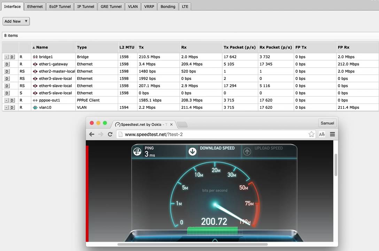Click the browser horizontal scrollbar
The height and width of the screenshot is (251, 379).
tap(192, 244)
